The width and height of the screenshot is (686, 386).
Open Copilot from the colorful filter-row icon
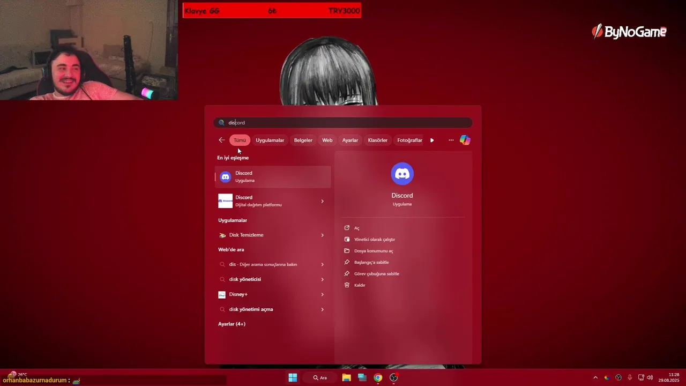tap(465, 140)
